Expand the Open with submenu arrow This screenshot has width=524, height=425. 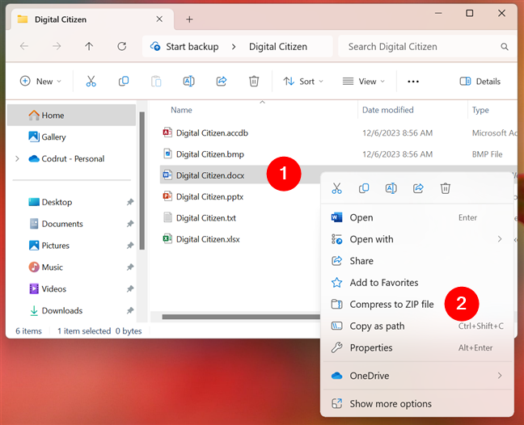[x=500, y=239]
